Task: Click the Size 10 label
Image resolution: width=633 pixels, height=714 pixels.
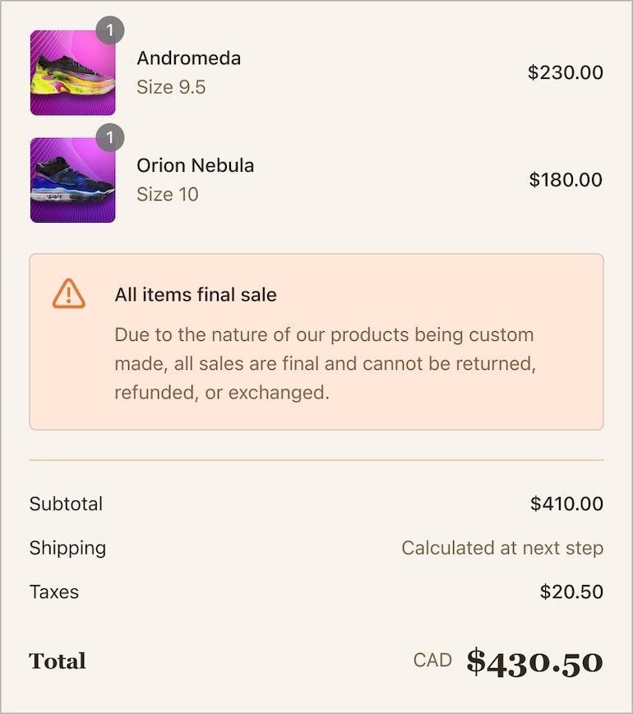Action: pyautogui.click(x=168, y=194)
